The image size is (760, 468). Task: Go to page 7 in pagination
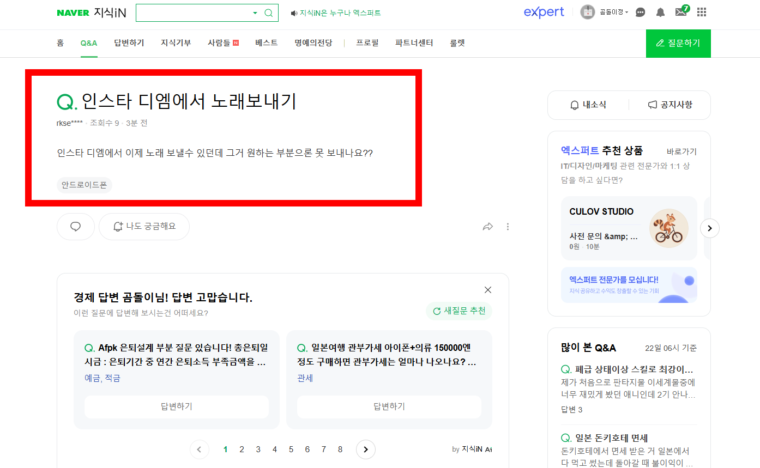coord(324,449)
